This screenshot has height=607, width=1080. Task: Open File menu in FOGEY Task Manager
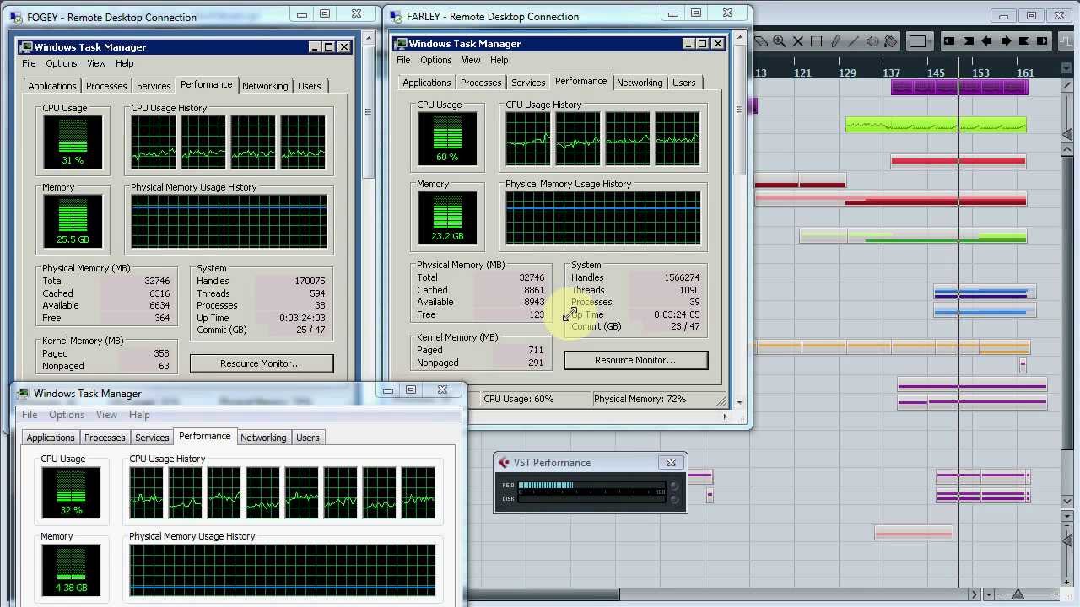coord(29,63)
